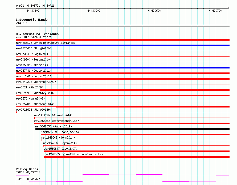
Task: Click the thick red bar of esv6021 (Ahn2009)
Action: (x=134, y=90)
